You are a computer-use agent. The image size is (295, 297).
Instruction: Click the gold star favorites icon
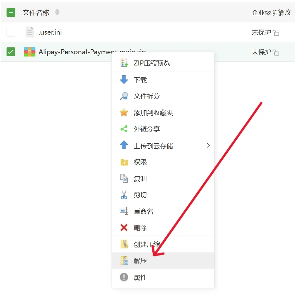pyautogui.click(x=124, y=113)
